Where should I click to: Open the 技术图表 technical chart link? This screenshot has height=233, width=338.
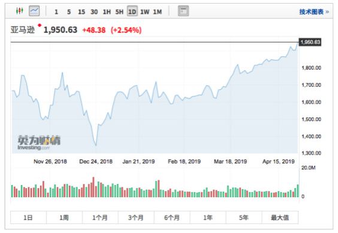314,12
